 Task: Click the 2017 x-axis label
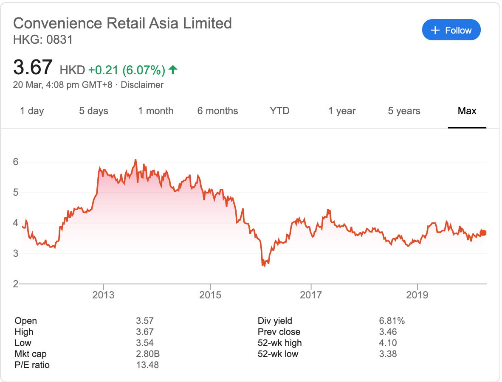pos(310,295)
